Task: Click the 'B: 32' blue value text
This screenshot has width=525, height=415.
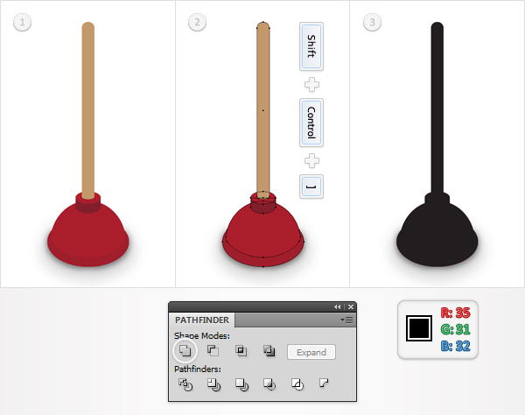Action: click(455, 346)
